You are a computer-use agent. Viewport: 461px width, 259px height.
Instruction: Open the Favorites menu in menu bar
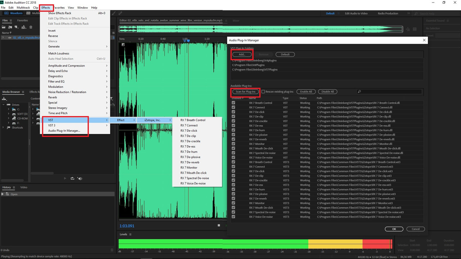pyautogui.click(x=59, y=8)
